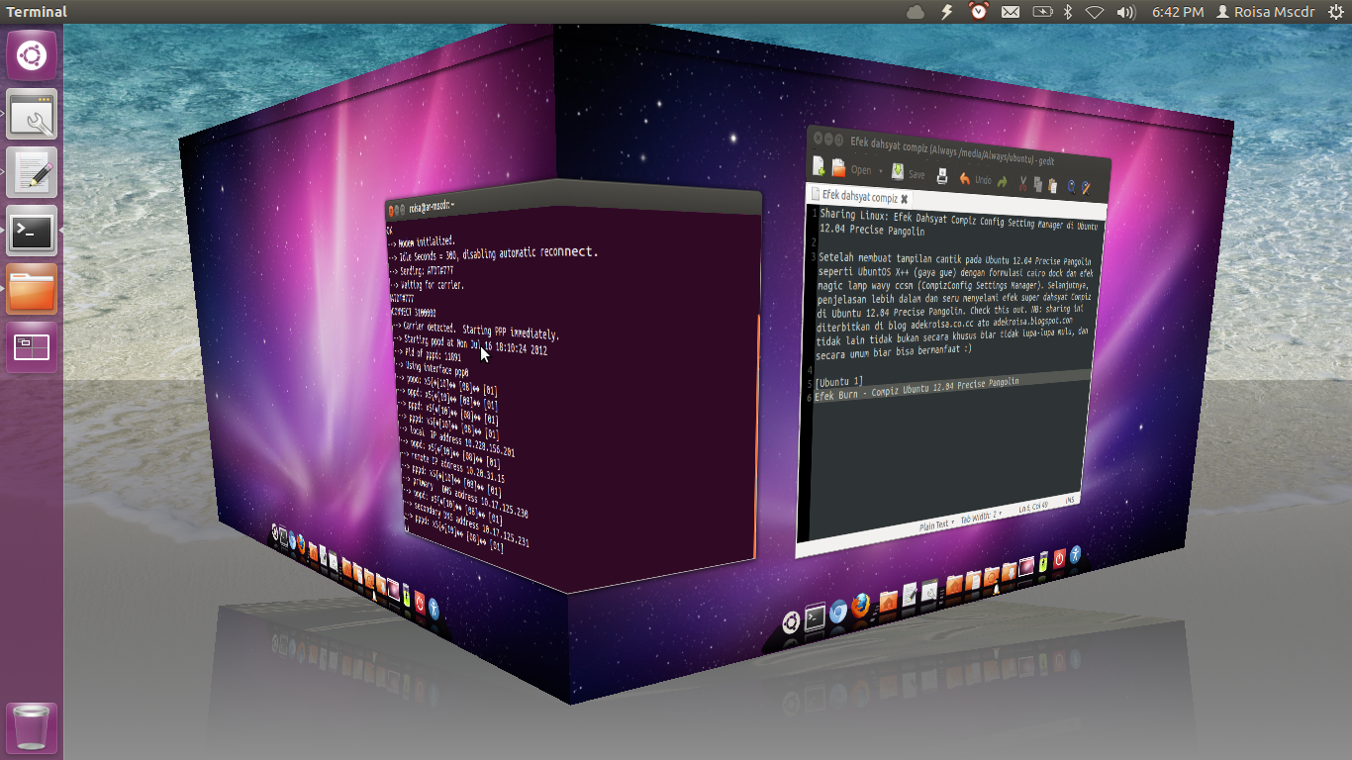Click the INS indicator in gedit status bar
The width and height of the screenshot is (1352, 760).
click(x=1070, y=502)
